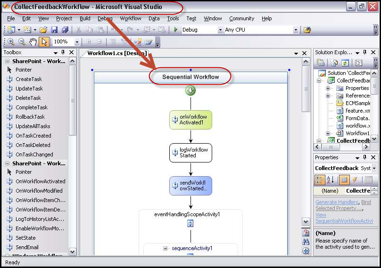The height and width of the screenshot is (268, 381).
Task: Select SendEmail in the Toolbox
Action: tap(27, 247)
